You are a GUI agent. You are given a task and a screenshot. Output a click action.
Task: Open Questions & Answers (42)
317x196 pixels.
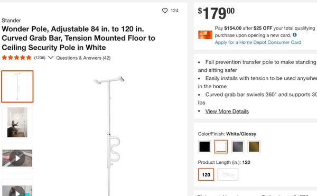pyautogui.click(x=83, y=58)
